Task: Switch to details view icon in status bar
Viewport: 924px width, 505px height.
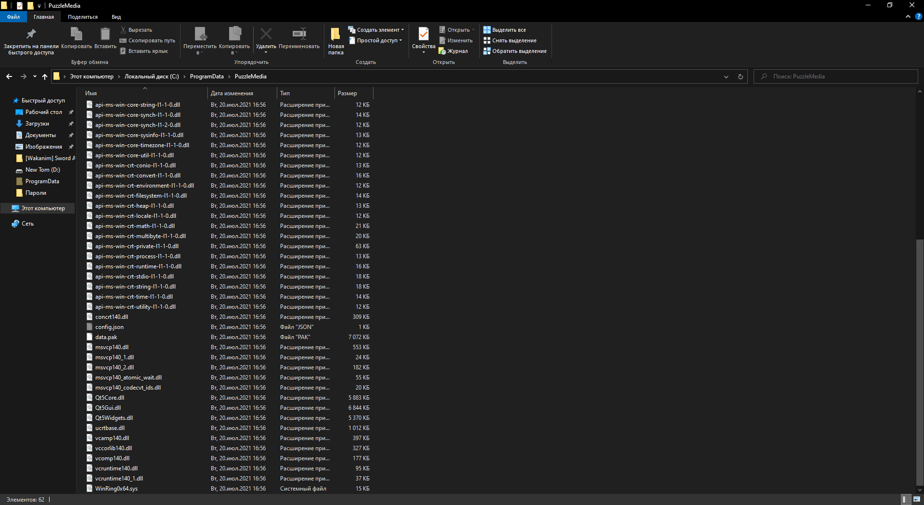Action: 904,499
